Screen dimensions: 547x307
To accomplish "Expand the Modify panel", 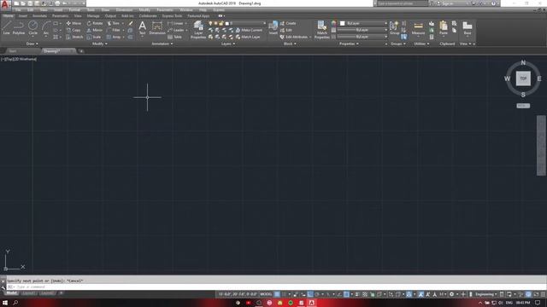I will pyautogui.click(x=99, y=43).
